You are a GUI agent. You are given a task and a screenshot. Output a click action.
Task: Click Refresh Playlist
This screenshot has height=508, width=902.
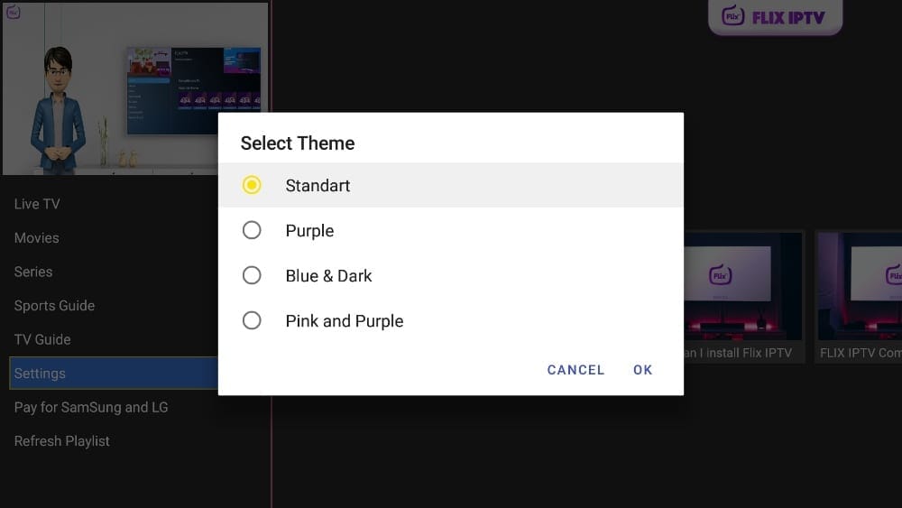click(x=62, y=441)
